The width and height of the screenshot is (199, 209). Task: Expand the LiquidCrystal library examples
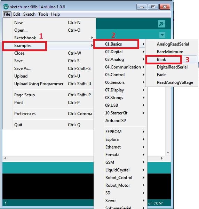coord(120,170)
